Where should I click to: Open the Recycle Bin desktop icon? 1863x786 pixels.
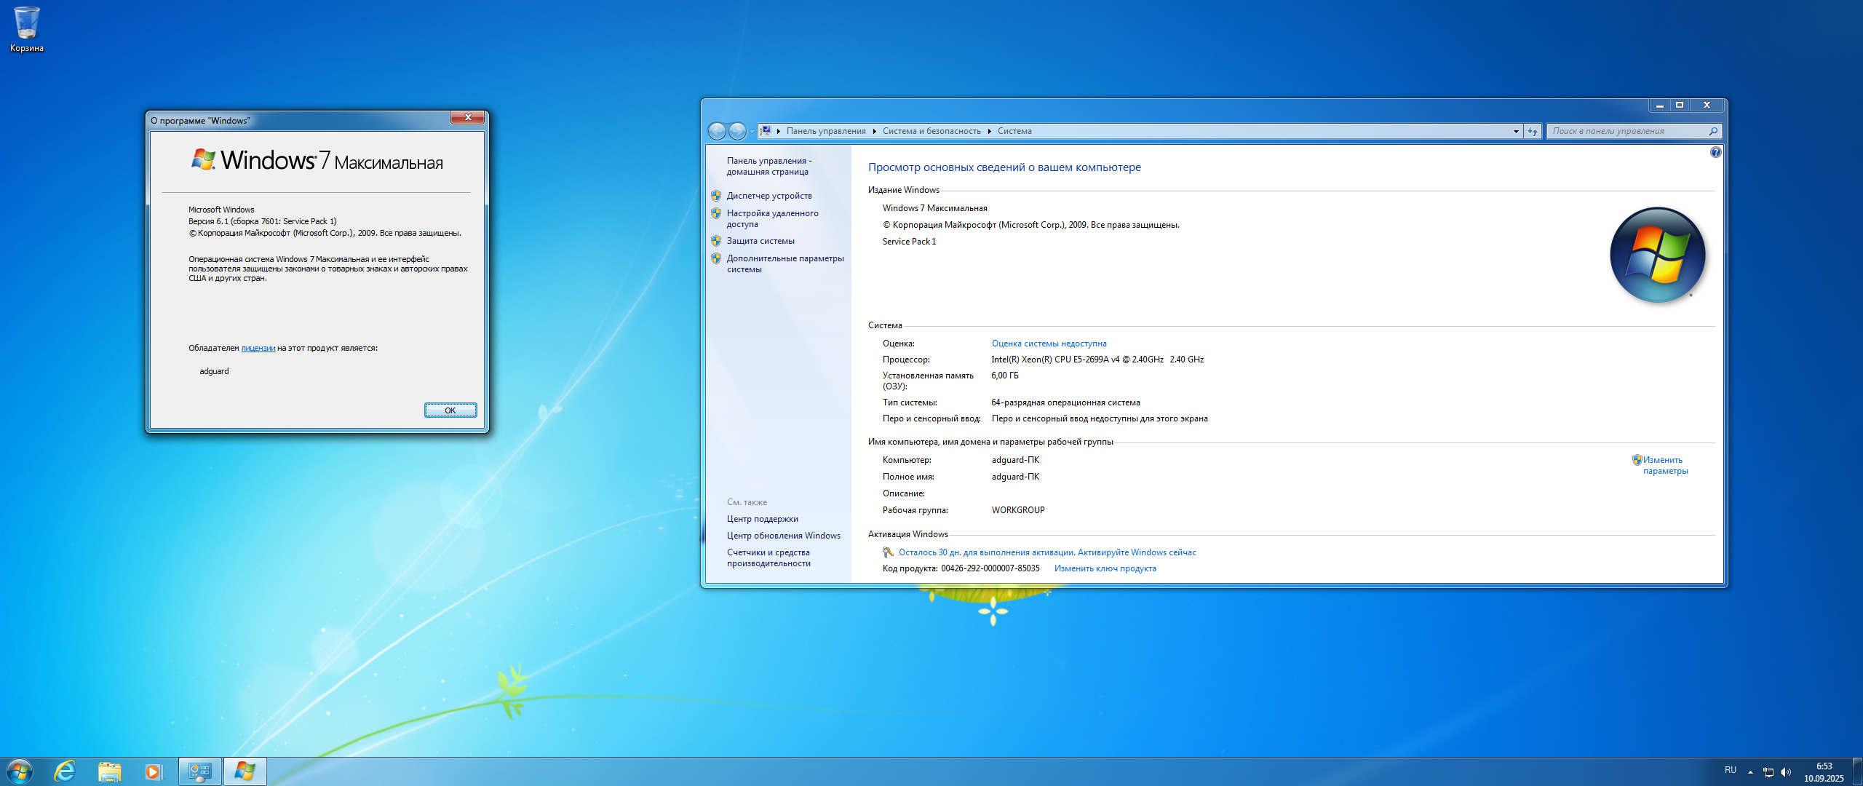[x=27, y=29]
